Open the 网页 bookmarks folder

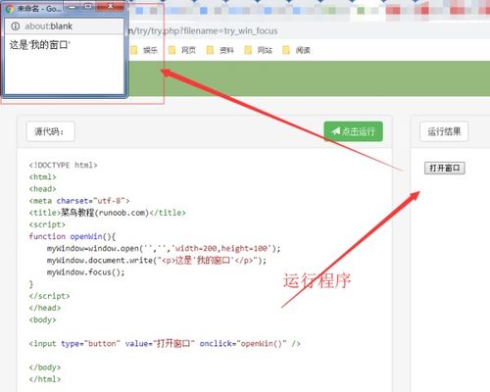click(x=182, y=50)
